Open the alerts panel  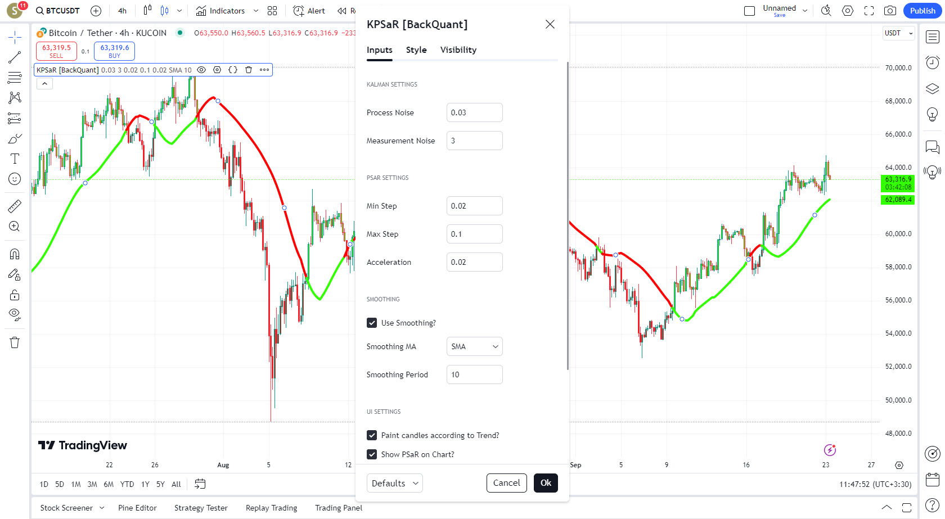pos(933,62)
